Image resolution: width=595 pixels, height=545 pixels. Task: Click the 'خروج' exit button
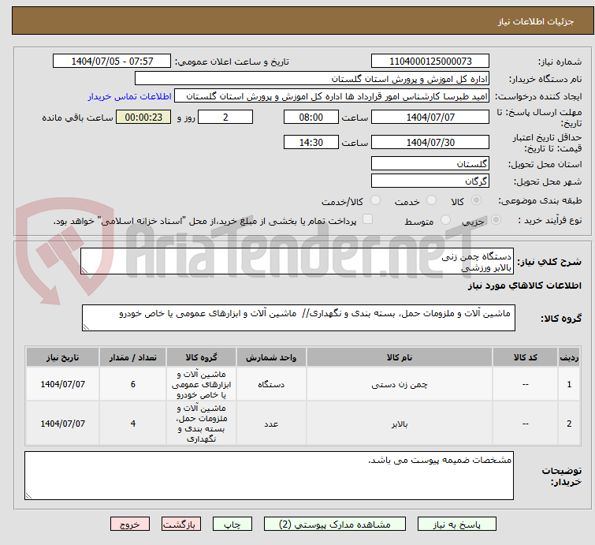[x=130, y=524]
